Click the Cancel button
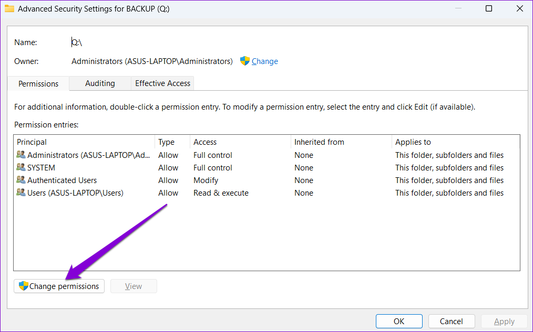The image size is (533, 332). click(452, 321)
